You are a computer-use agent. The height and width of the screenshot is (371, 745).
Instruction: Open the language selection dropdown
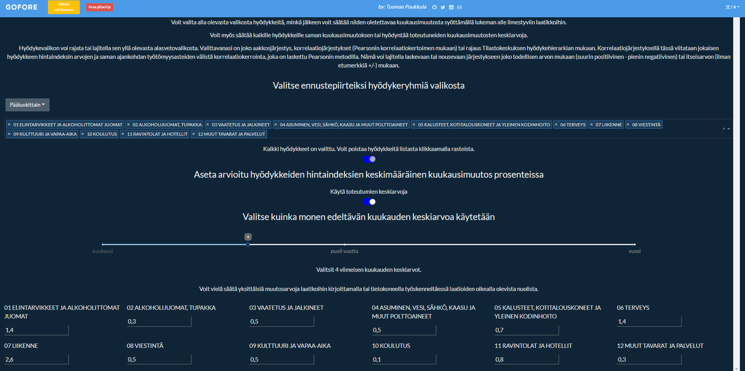pyautogui.click(x=732, y=7)
